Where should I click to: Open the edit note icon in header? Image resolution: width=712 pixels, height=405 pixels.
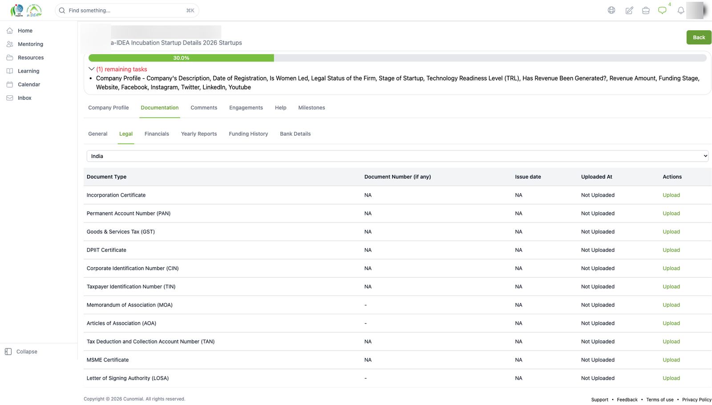click(x=629, y=10)
